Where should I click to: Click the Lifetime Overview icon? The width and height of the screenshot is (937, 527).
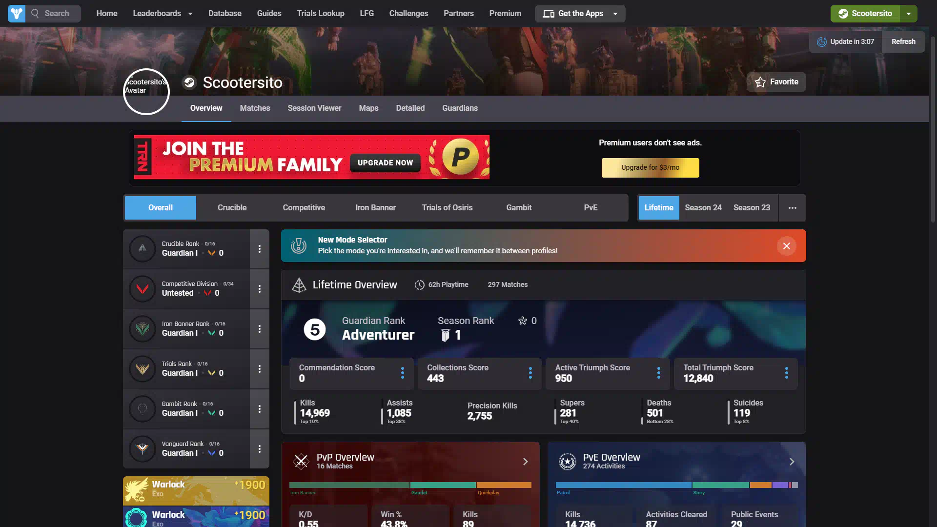coord(299,285)
